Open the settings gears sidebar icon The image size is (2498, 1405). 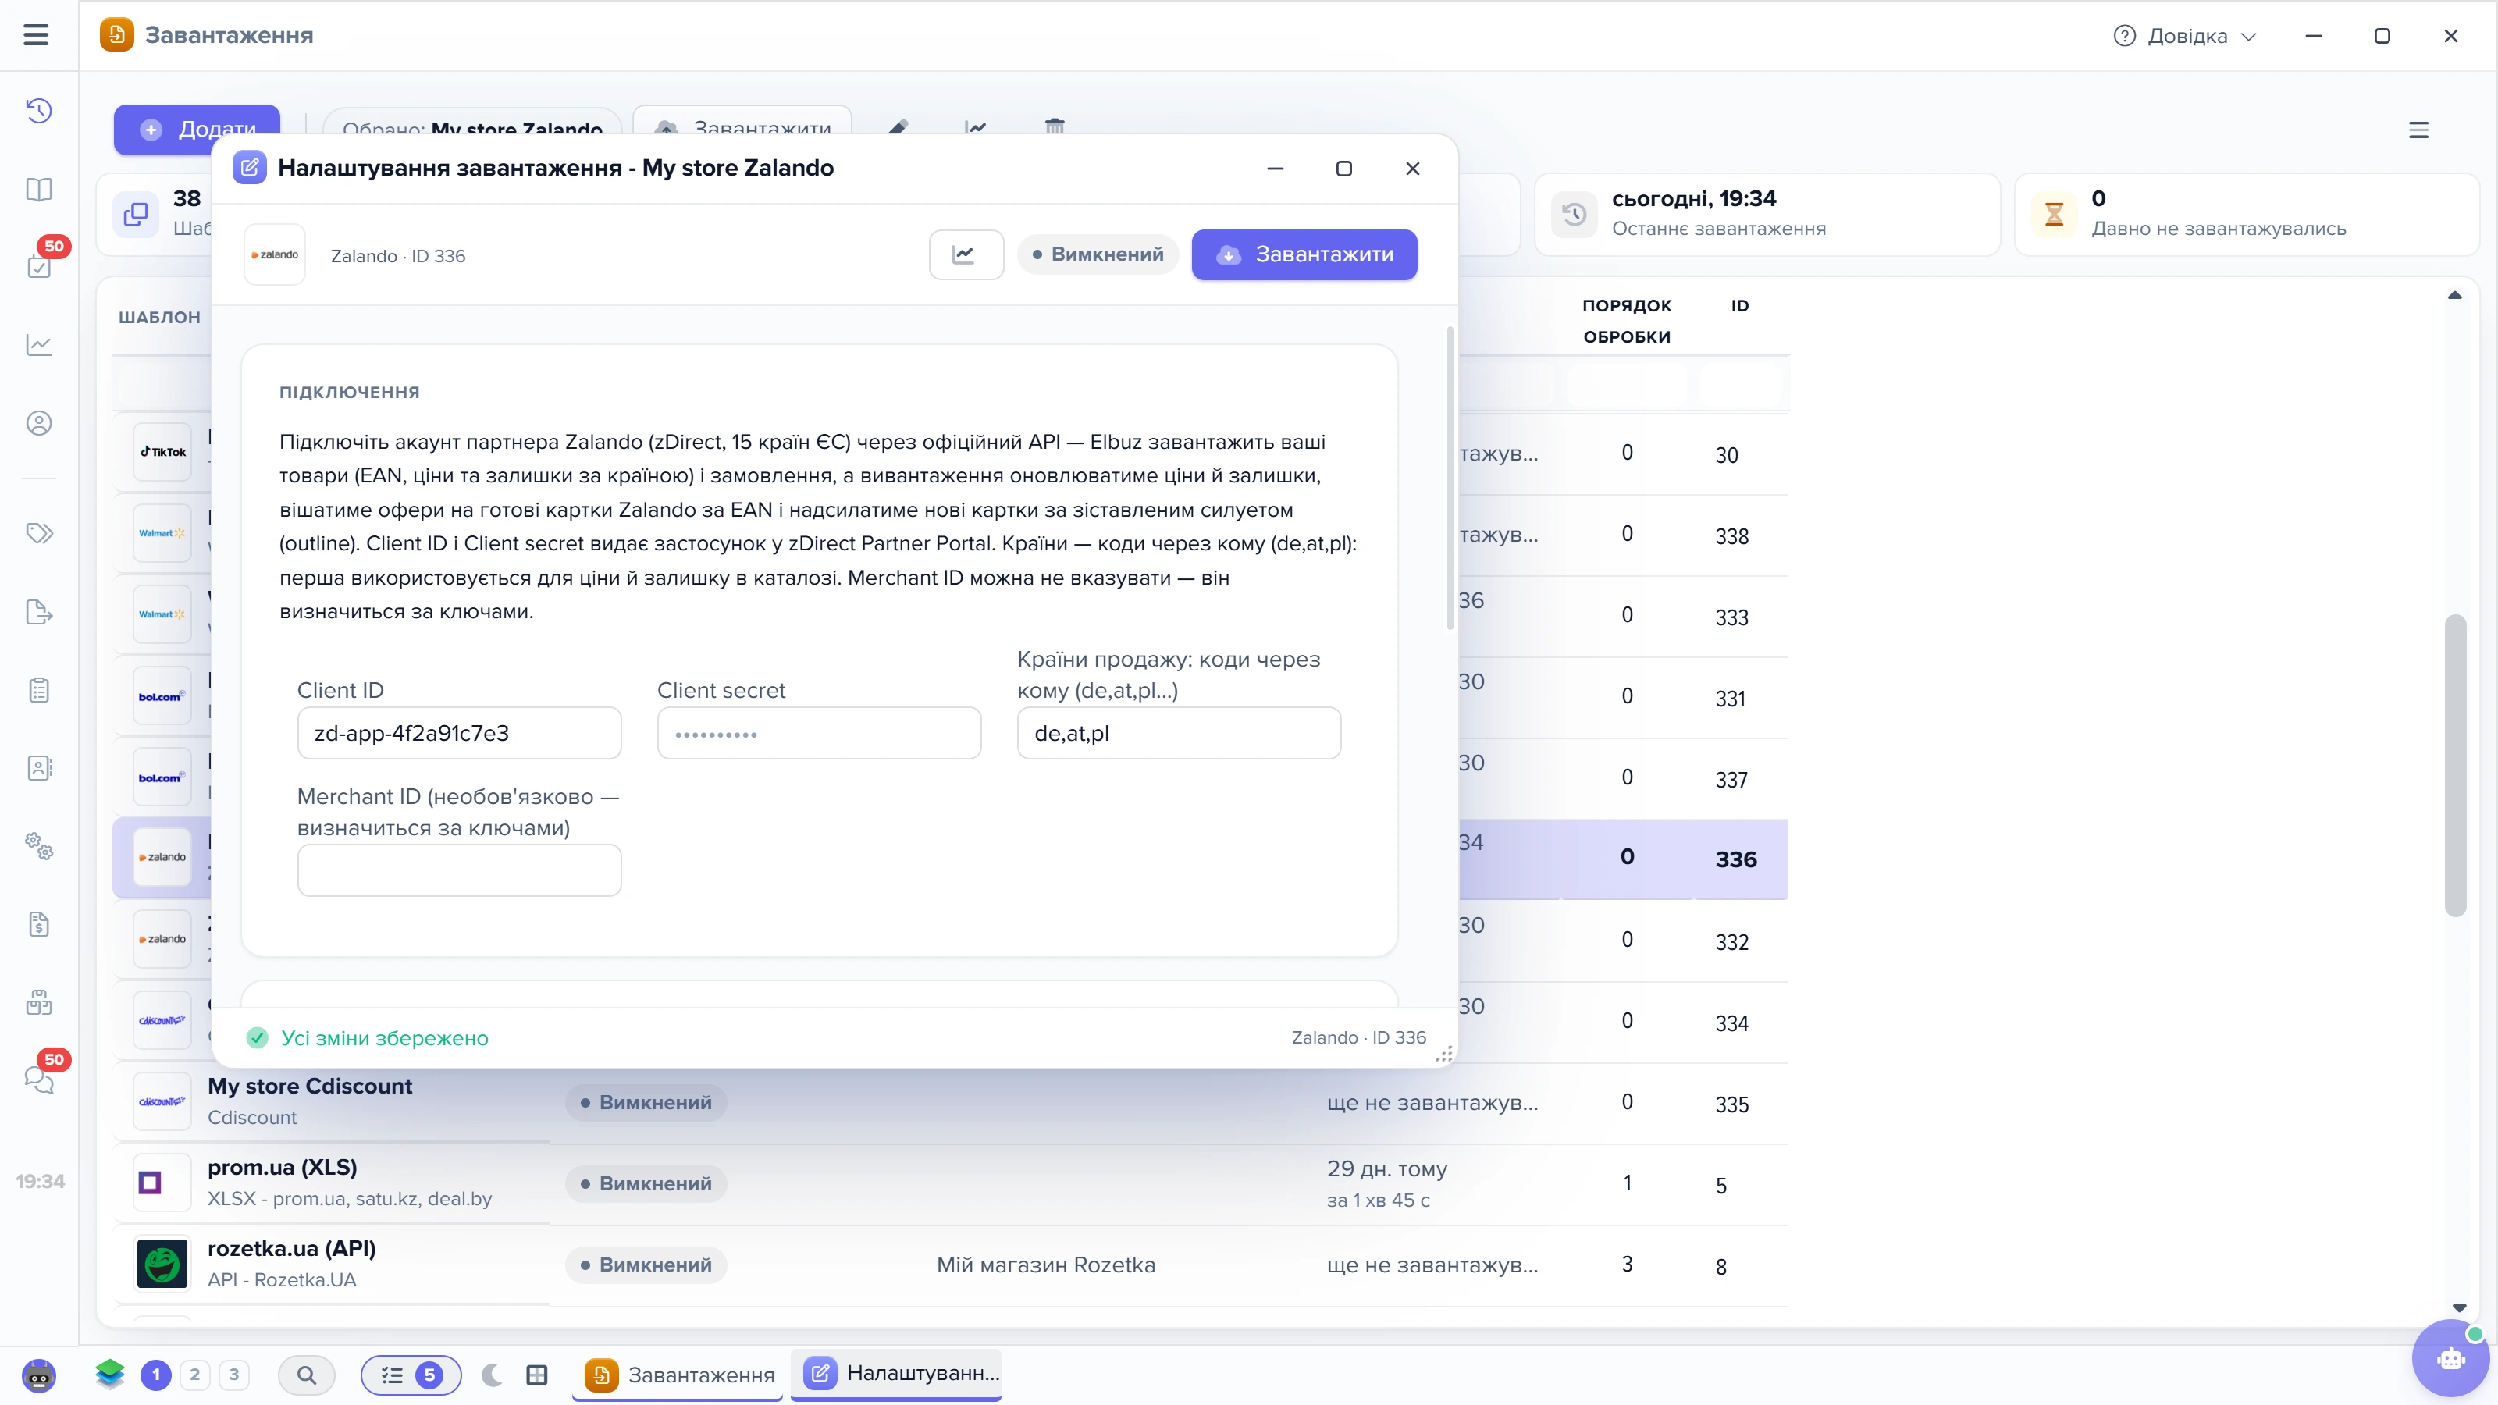(x=39, y=846)
